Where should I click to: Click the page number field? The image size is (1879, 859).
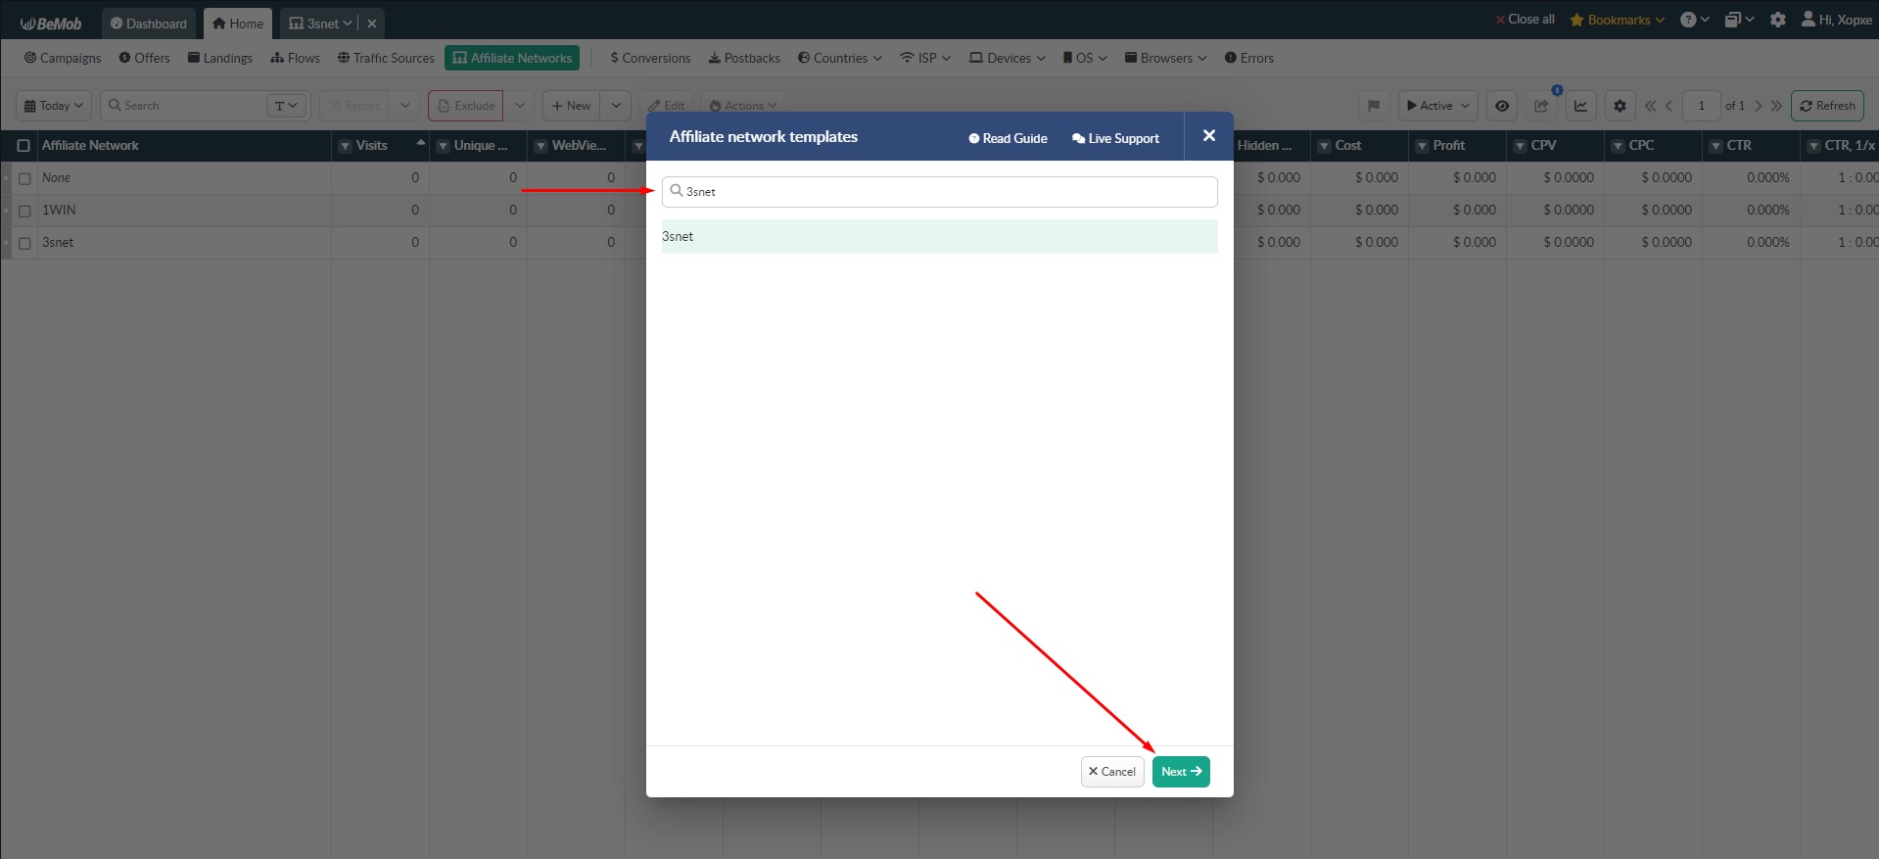[x=1701, y=106]
